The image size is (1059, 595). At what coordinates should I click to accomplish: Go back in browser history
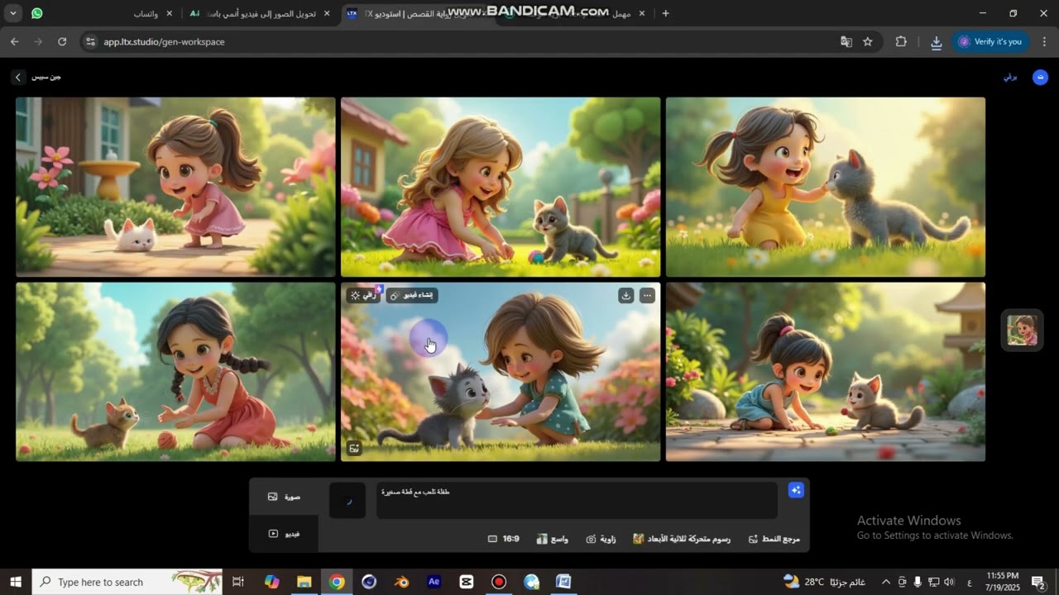[x=14, y=41]
